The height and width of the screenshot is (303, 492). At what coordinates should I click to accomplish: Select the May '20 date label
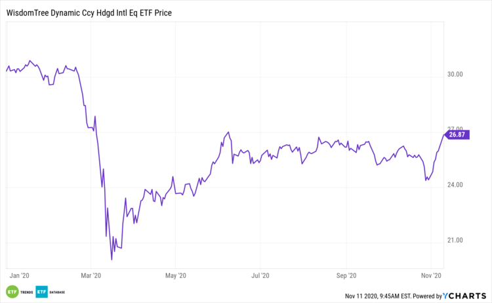click(x=177, y=275)
